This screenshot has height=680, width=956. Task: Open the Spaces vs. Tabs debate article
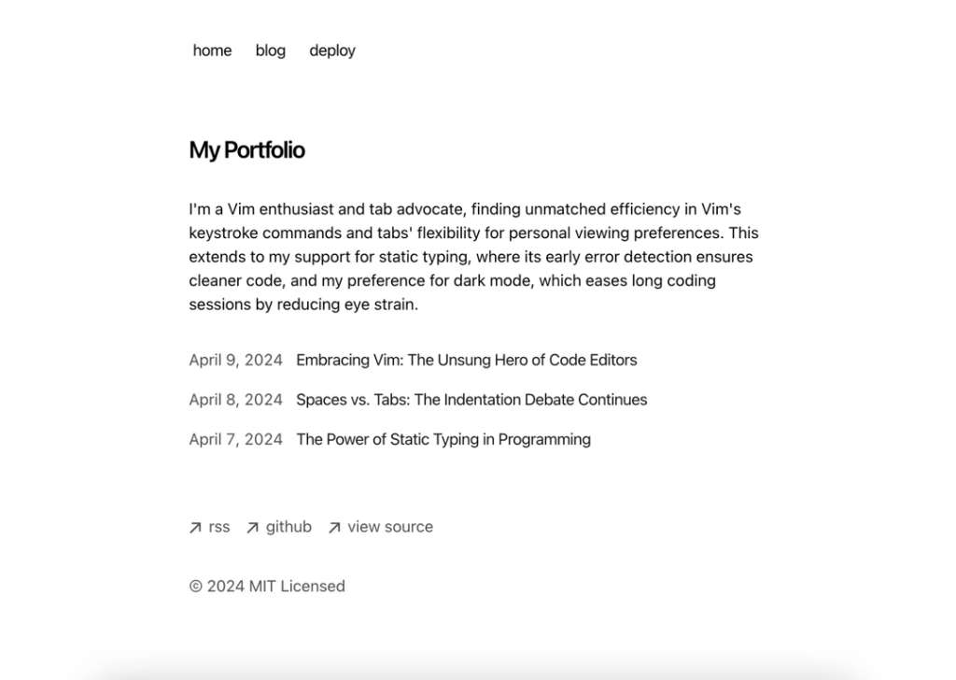click(x=471, y=400)
